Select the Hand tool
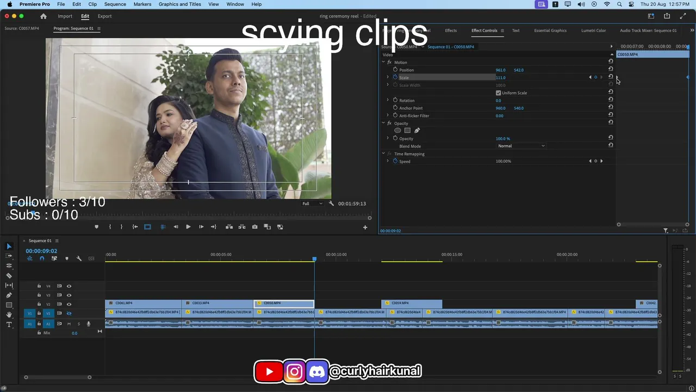Screen dimensions: 696x392 click(9, 315)
